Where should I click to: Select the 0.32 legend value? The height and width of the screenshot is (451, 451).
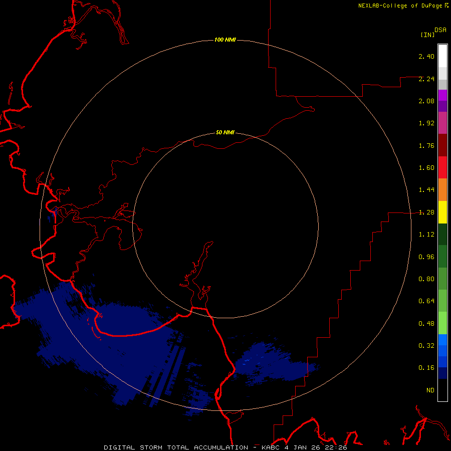(x=426, y=346)
